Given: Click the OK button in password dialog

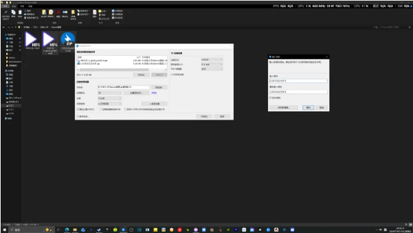Looking at the screenshot, I should point(308,108).
